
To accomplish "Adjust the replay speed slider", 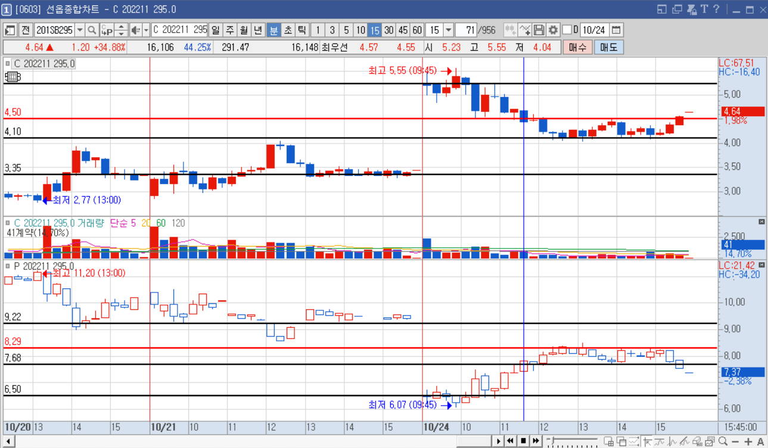I will coord(572,441).
